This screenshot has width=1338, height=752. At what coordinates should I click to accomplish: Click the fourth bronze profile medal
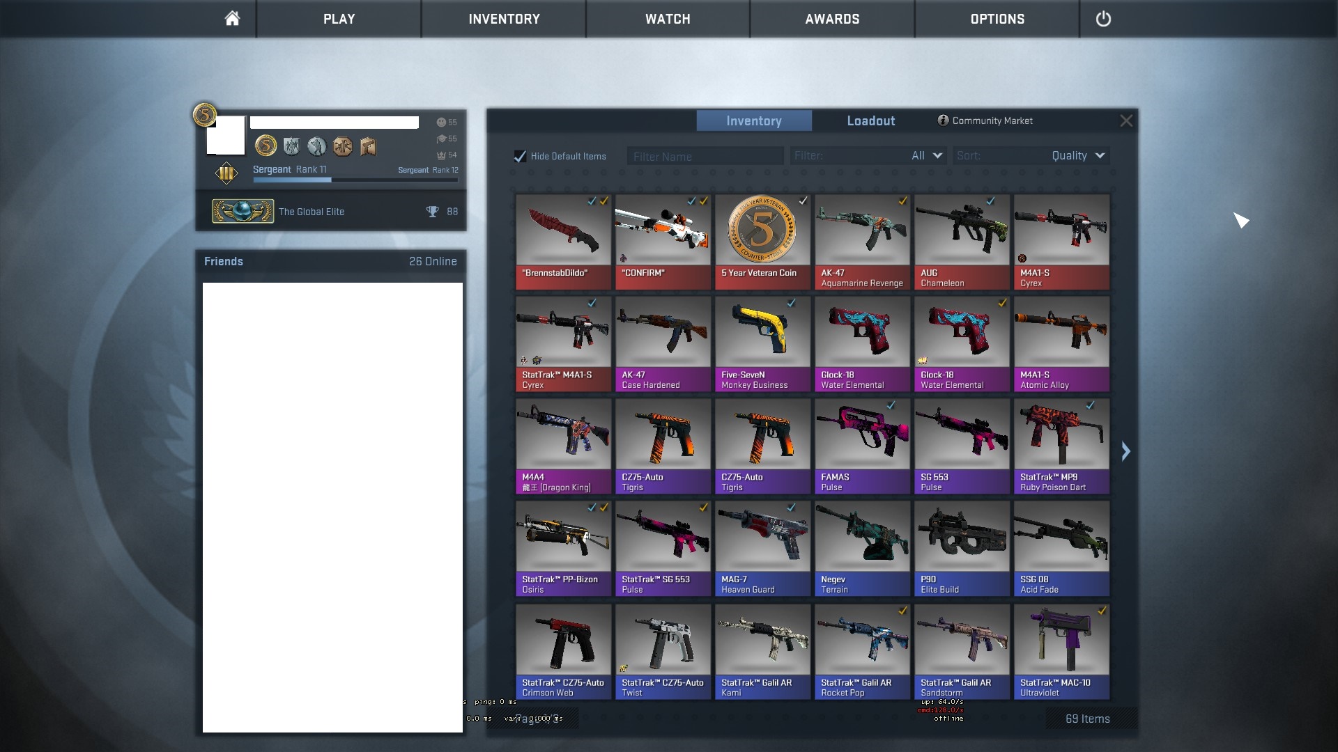pyautogui.click(x=342, y=146)
